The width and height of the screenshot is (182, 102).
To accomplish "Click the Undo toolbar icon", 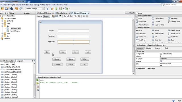I will 16,9.
